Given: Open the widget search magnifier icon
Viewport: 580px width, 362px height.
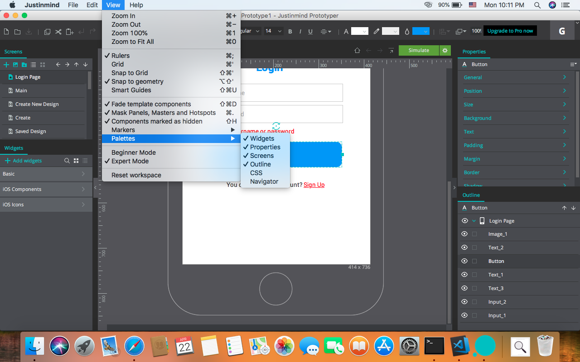Looking at the screenshot, I should 67,161.
